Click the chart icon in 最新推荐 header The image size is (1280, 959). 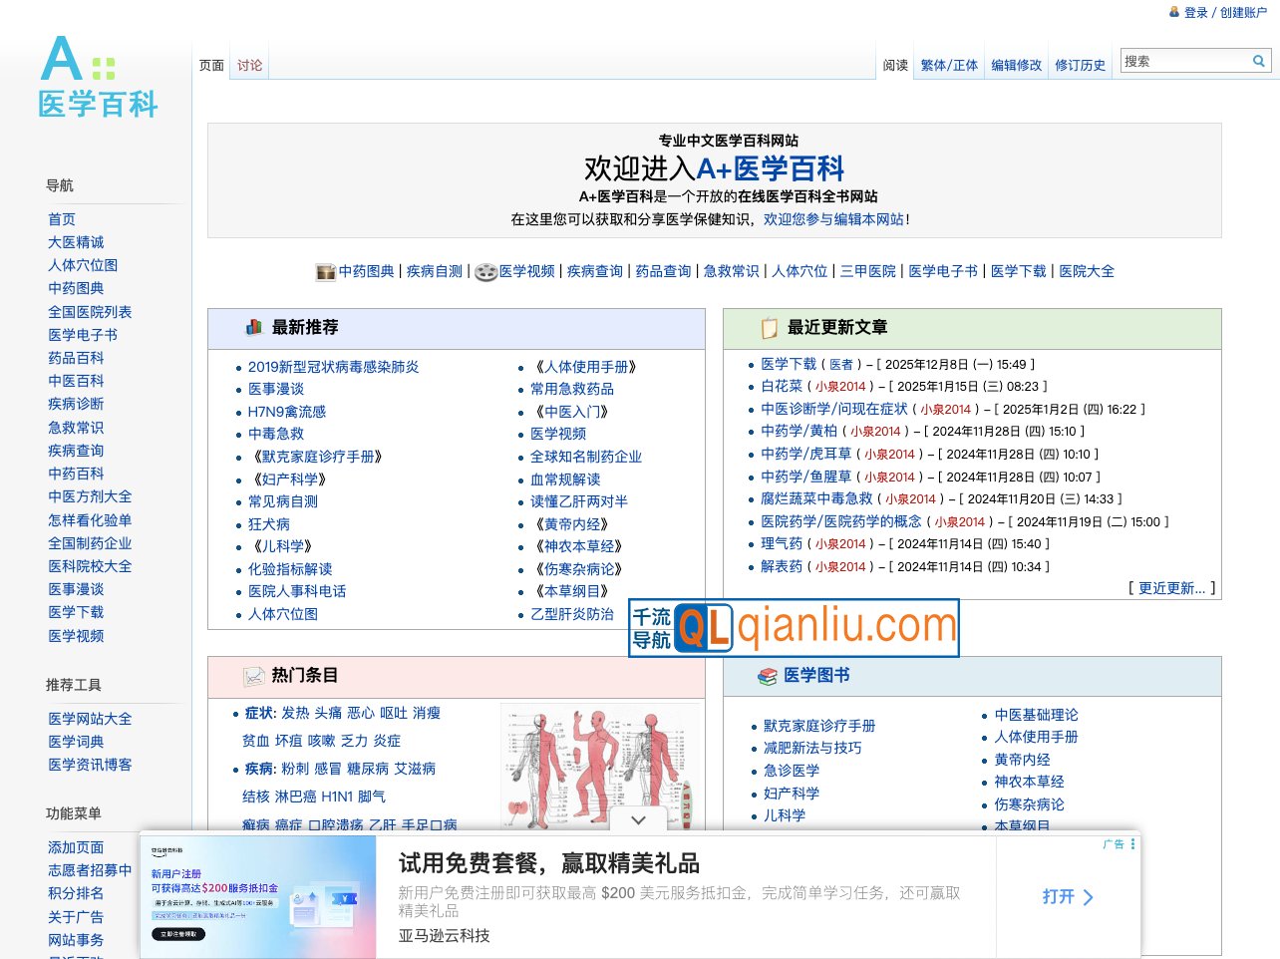pos(253,327)
